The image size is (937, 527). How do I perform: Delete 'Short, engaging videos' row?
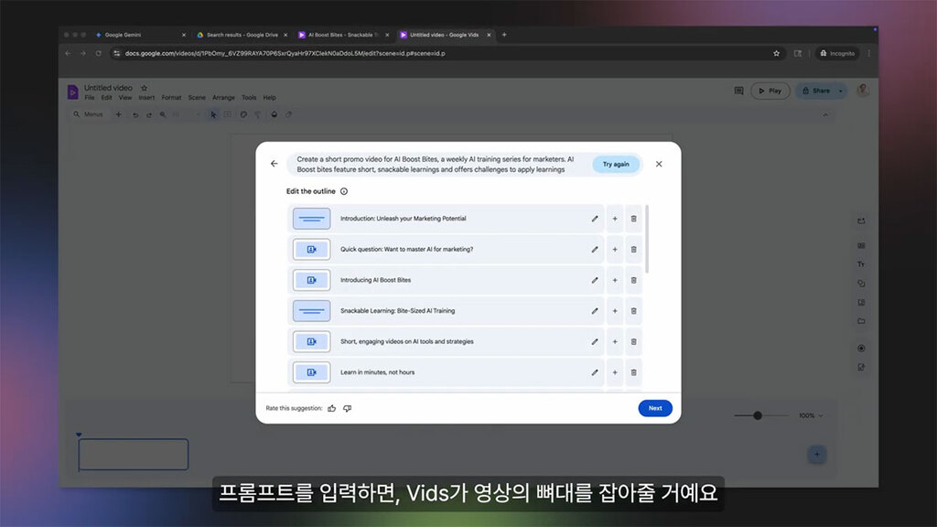click(634, 342)
